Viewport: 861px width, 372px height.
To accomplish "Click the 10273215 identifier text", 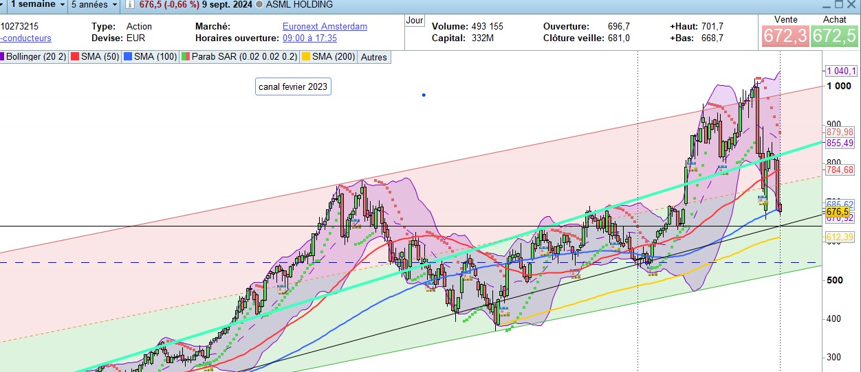I will click(x=19, y=26).
